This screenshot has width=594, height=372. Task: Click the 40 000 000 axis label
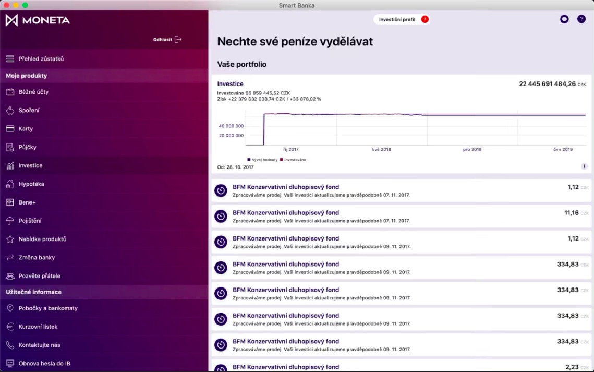[231, 126]
